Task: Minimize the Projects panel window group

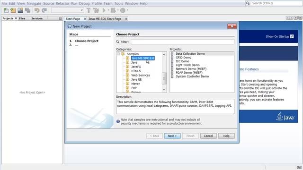Action: (60, 18)
